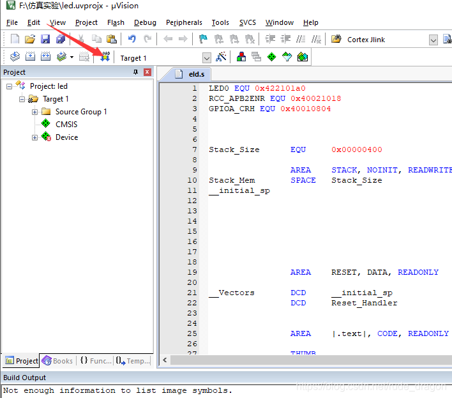Screen dimensions: 452x398
Task: Expand the Device component node
Action: 34,137
